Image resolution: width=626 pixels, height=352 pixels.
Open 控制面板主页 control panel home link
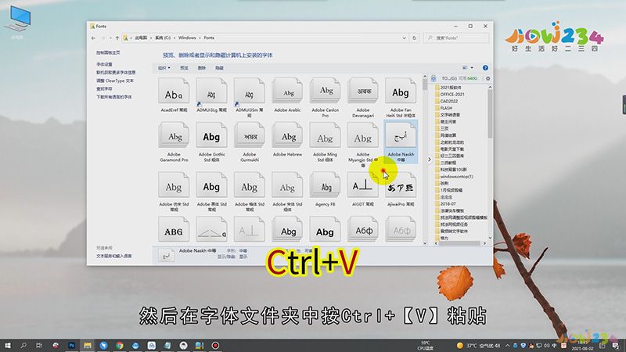click(x=108, y=52)
